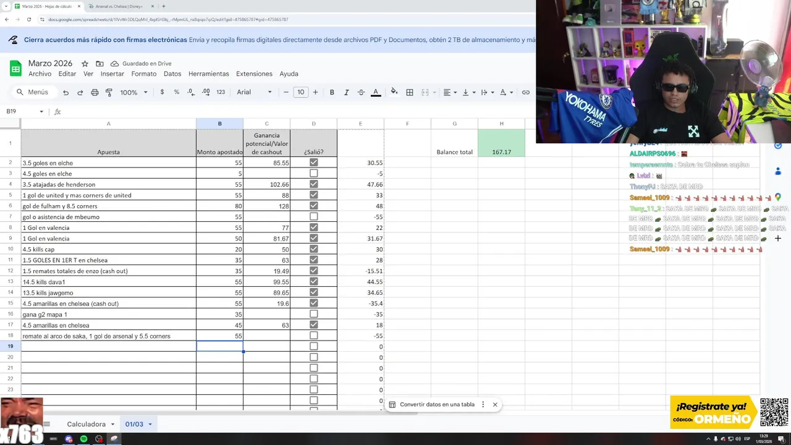Insert a link from the toolbar
This screenshot has height=445, width=791.
click(x=526, y=92)
